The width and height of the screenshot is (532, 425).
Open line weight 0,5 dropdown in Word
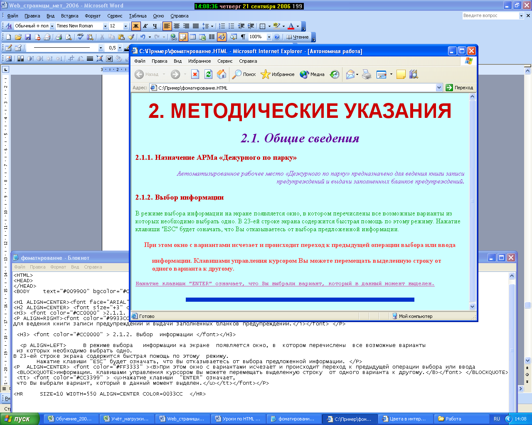coord(120,48)
